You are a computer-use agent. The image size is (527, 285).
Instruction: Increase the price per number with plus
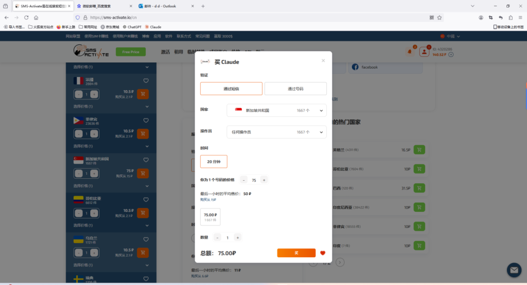pyautogui.click(x=264, y=180)
